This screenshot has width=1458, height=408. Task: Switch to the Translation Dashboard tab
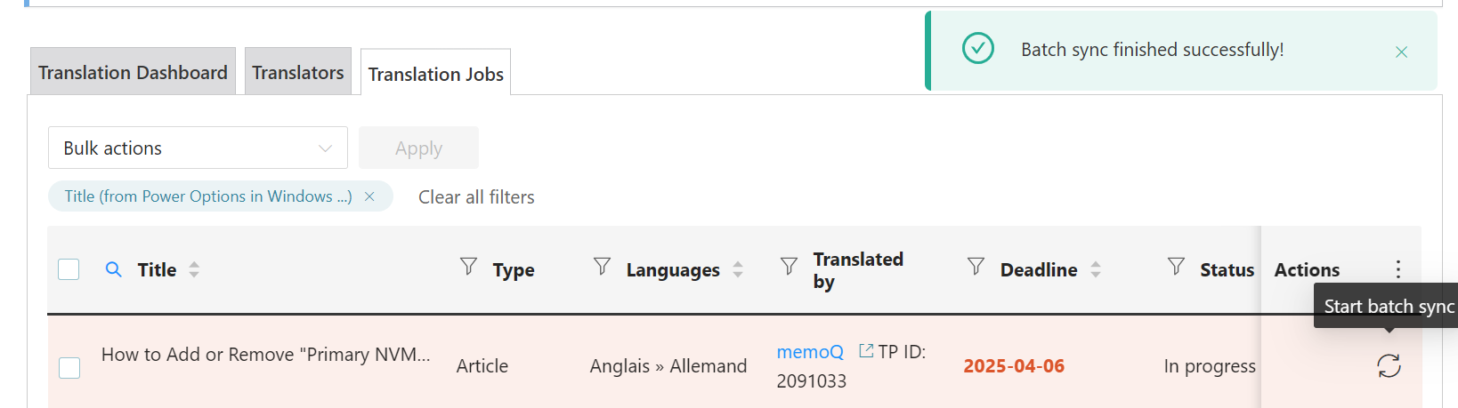pos(133,72)
